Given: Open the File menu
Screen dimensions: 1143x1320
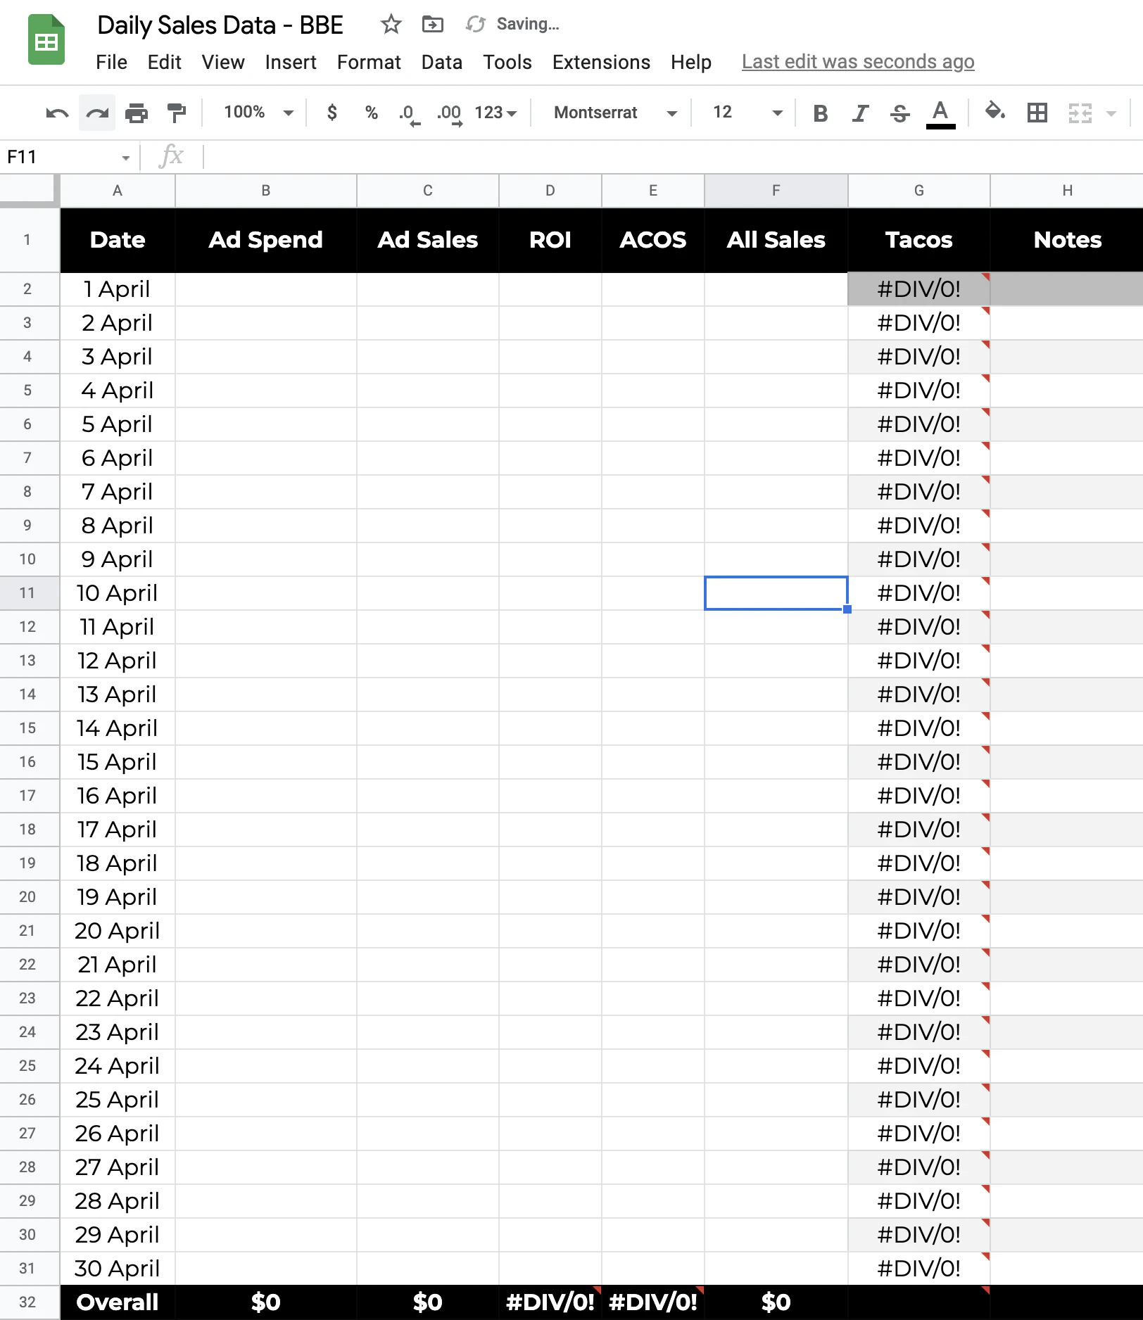Looking at the screenshot, I should [x=111, y=62].
